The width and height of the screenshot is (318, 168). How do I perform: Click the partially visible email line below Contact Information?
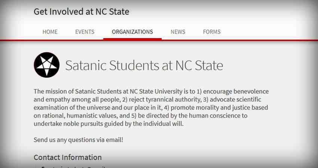click(x=73, y=167)
